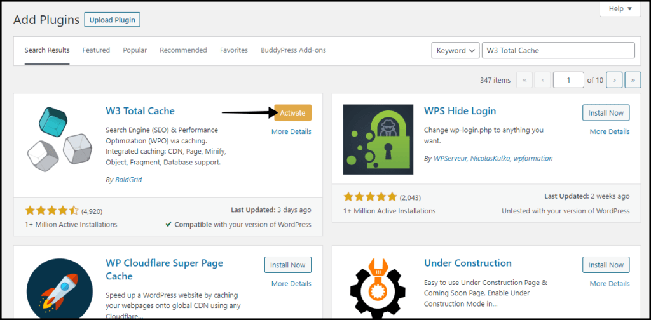Open the Keyword search type dropdown
The width and height of the screenshot is (651, 320).
click(x=455, y=51)
